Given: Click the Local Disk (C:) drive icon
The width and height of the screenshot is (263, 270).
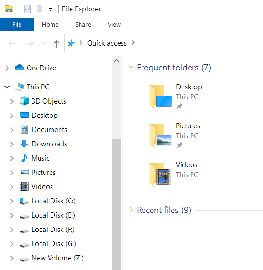Looking at the screenshot, I should [x=24, y=201].
